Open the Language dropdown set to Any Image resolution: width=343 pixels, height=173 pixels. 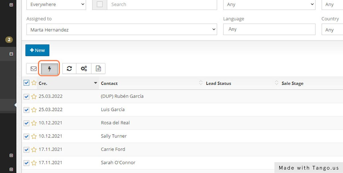[269, 29]
